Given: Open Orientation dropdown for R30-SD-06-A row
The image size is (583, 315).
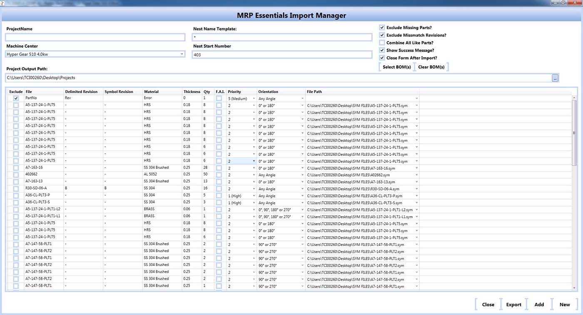Looking at the screenshot, I should (302, 189).
